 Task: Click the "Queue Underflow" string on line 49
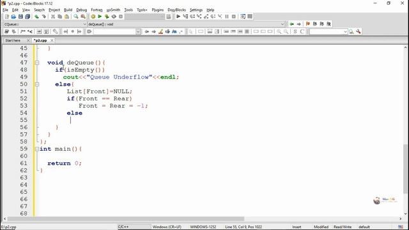tap(120, 77)
